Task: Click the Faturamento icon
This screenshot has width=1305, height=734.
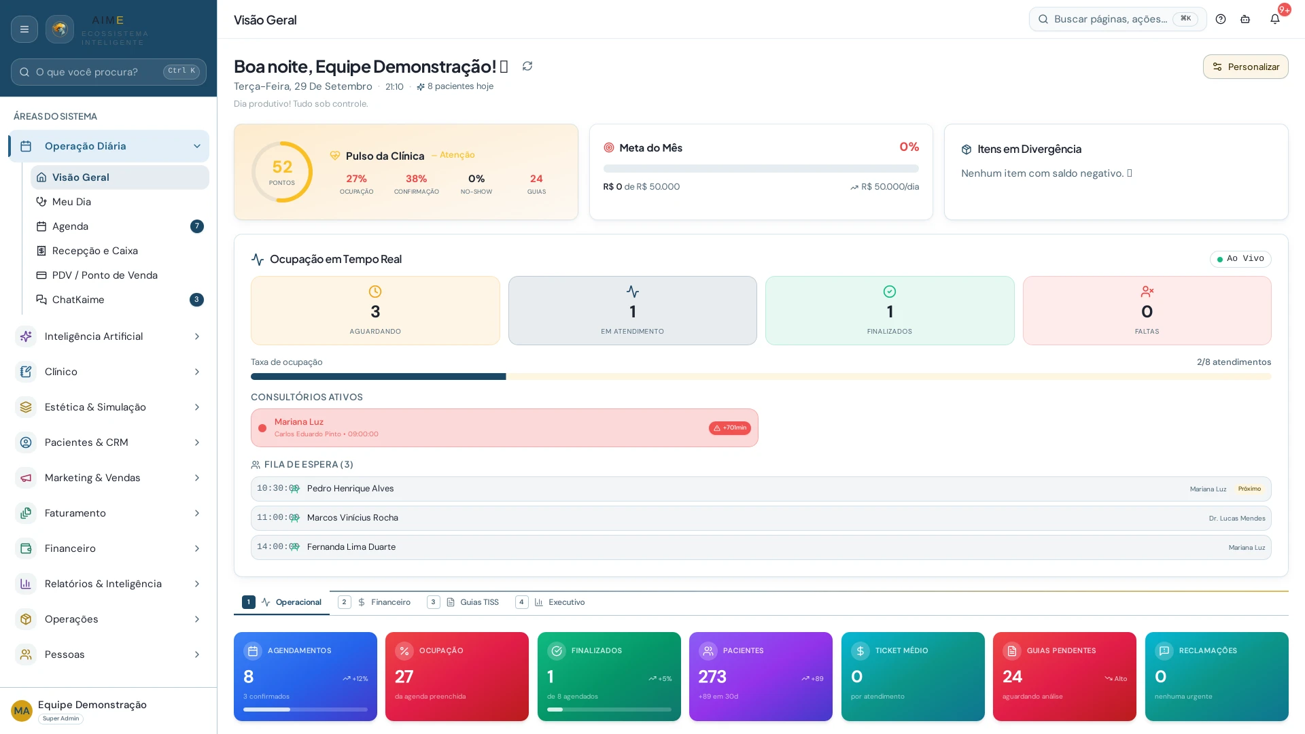Action: click(x=26, y=513)
